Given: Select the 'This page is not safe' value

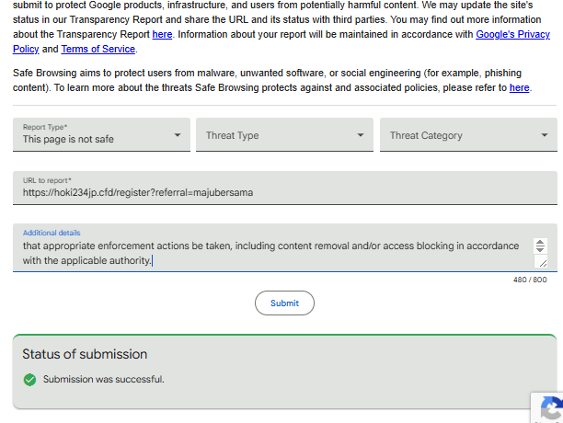Looking at the screenshot, I should coord(68,139).
